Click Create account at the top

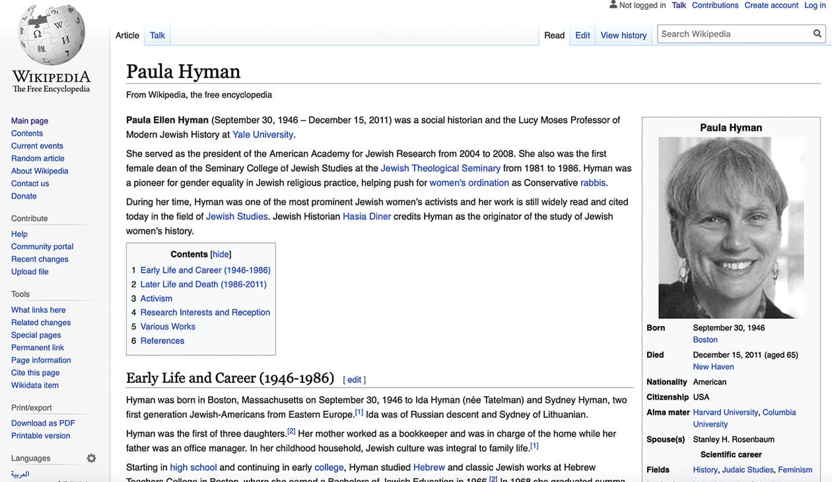click(771, 5)
